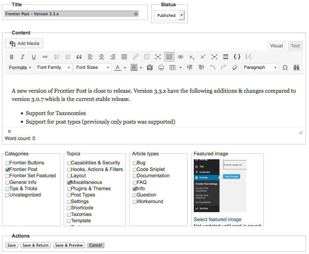The image size is (309, 254).
Task: Expand the Font Family dropdown
Action: 54,67
